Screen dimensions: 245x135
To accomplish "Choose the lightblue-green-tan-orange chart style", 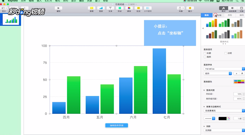I will (237, 34).
